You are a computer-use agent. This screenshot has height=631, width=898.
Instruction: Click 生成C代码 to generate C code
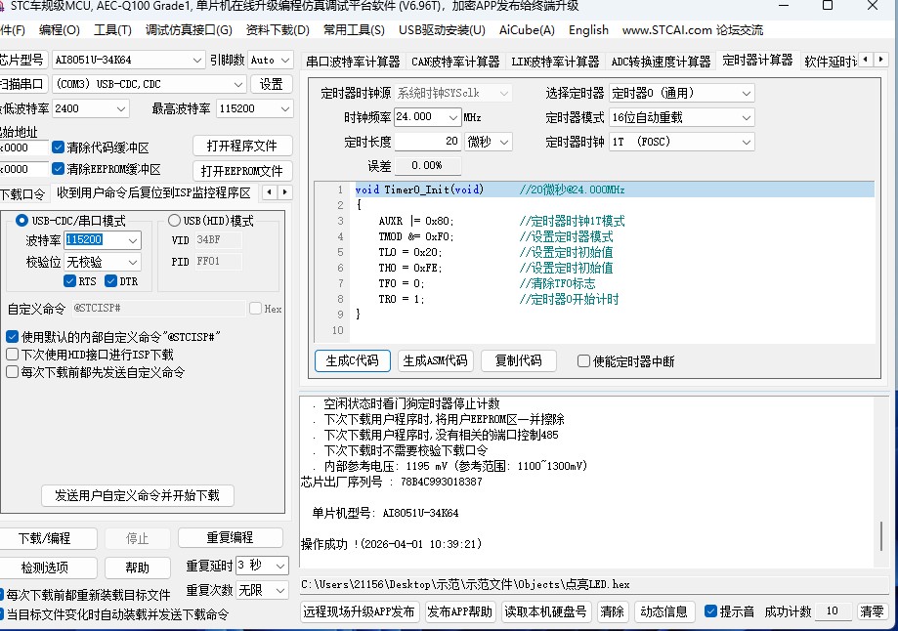coord(352,360)
